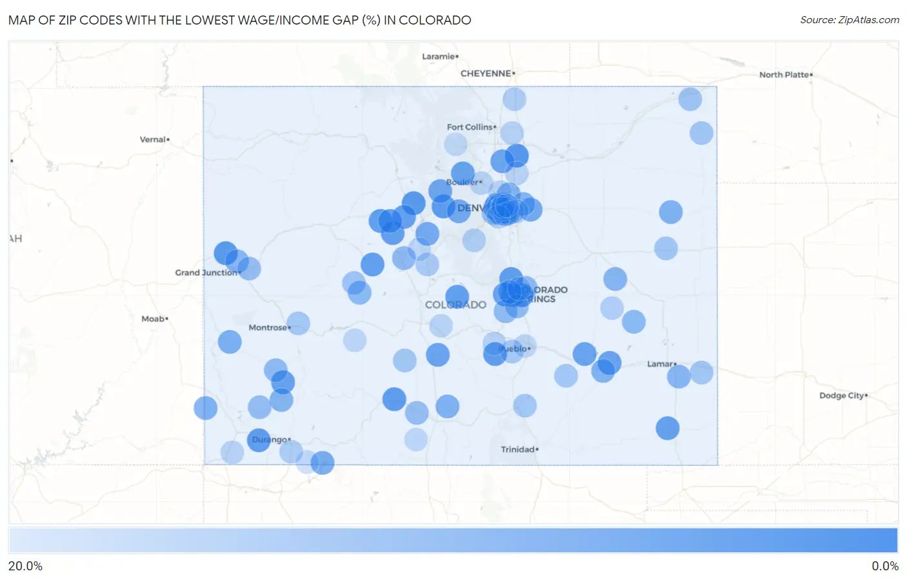Click the COLORADO state label
907x580 pixels.
(455, 305)
